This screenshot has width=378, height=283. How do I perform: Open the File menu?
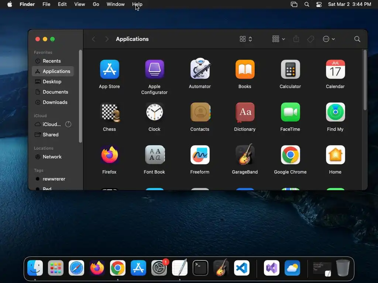pos(46,4)
